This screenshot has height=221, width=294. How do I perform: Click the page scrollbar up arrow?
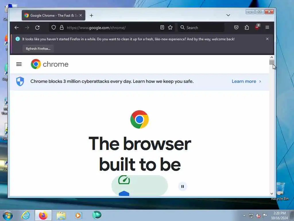tap(272, 57)
